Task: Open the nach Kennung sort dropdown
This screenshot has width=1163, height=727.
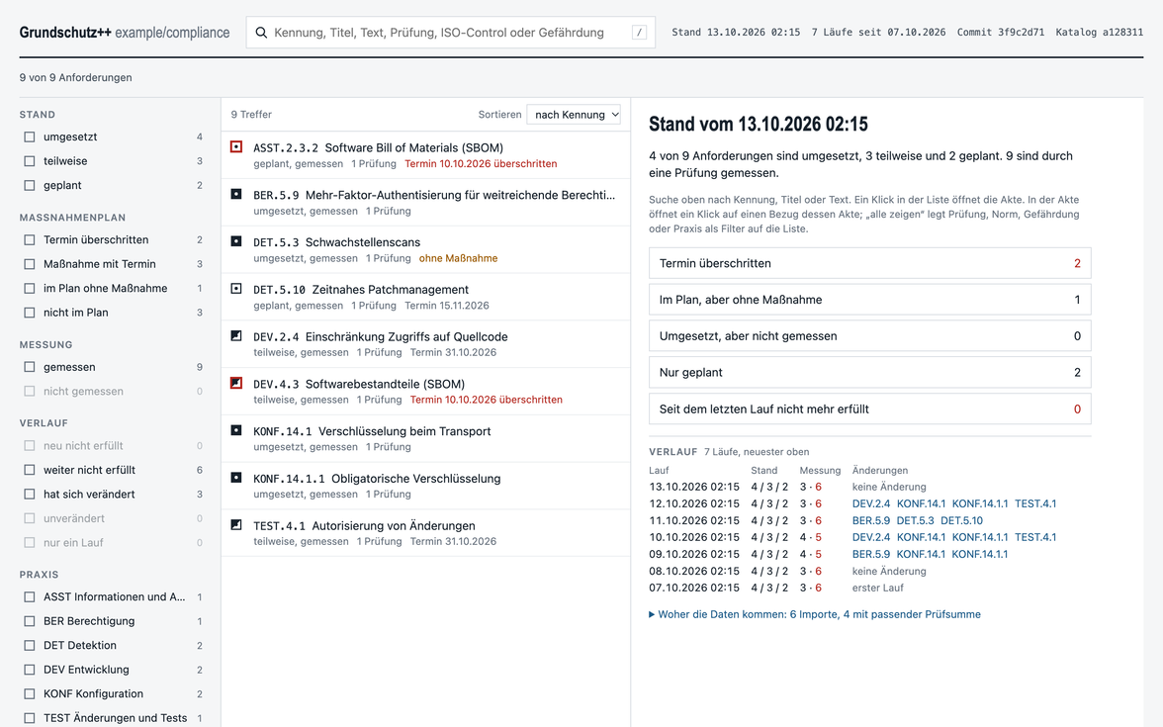Action: (574, 115)
